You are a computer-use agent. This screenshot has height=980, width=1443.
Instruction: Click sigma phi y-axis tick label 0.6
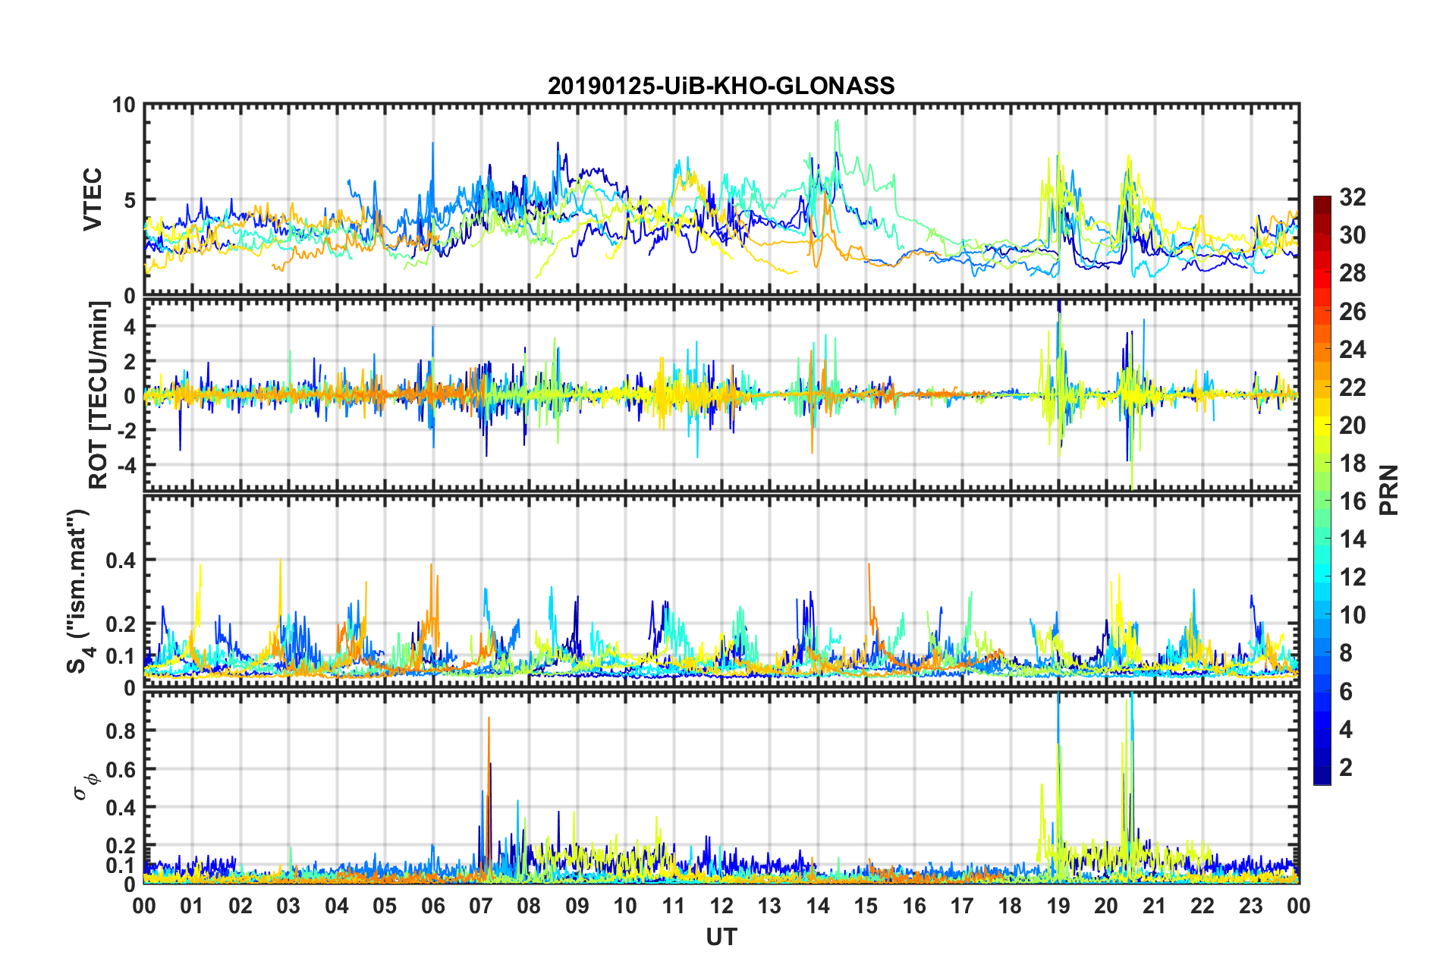click(x=121, y=769)
